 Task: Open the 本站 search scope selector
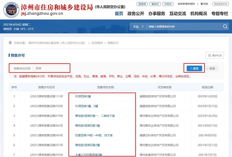click(138, 26)
